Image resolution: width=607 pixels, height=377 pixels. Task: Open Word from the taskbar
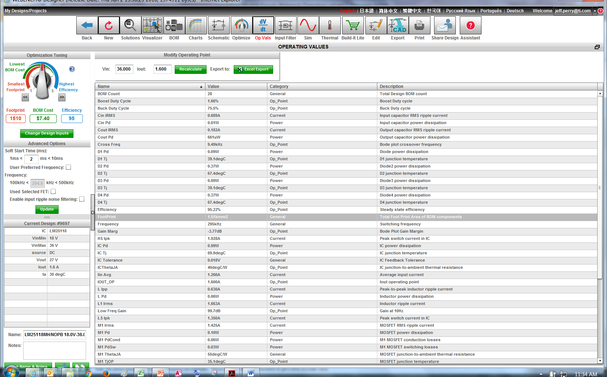click(251, 373)
